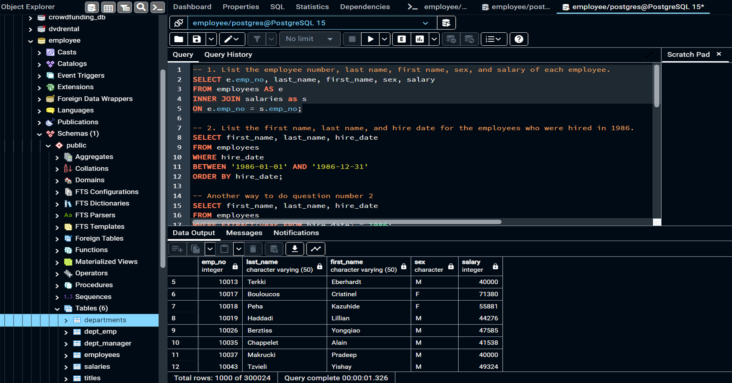Viewport: 732px width, 383px height.
Task: Click the Save File icon
Action: pos(197,39)
